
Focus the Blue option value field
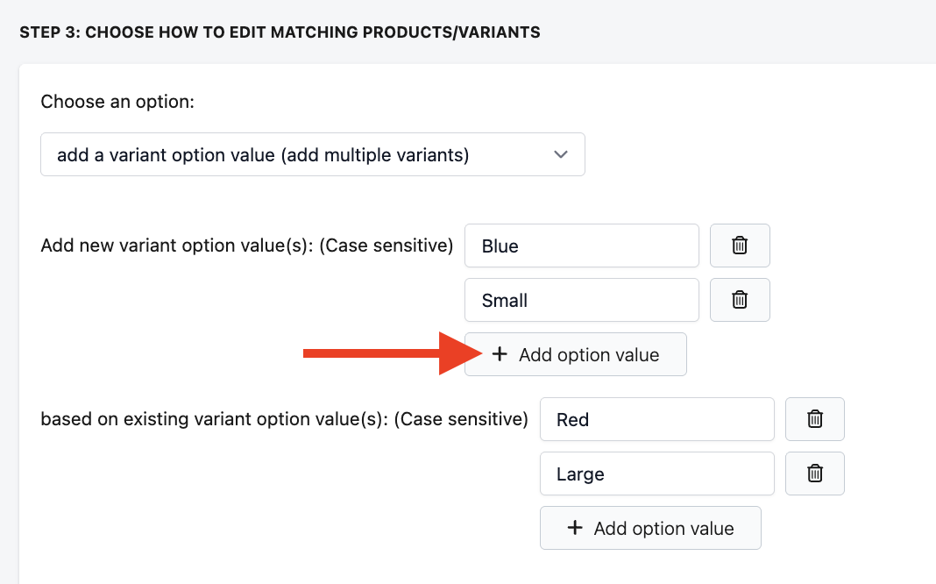(x=582, y=246)
